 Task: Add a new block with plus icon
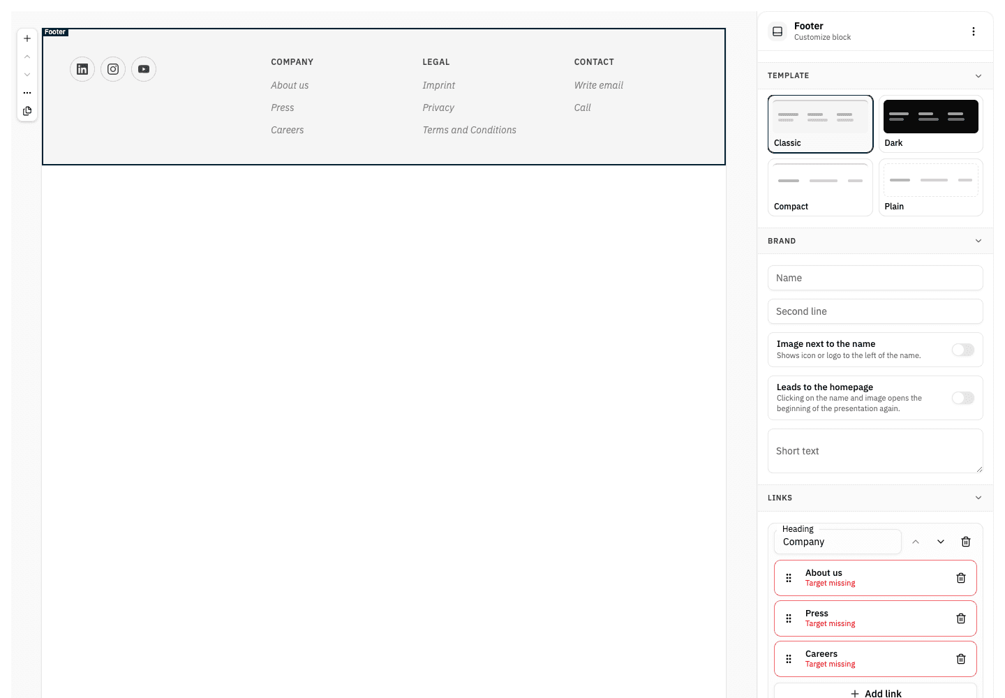point(27,38)
